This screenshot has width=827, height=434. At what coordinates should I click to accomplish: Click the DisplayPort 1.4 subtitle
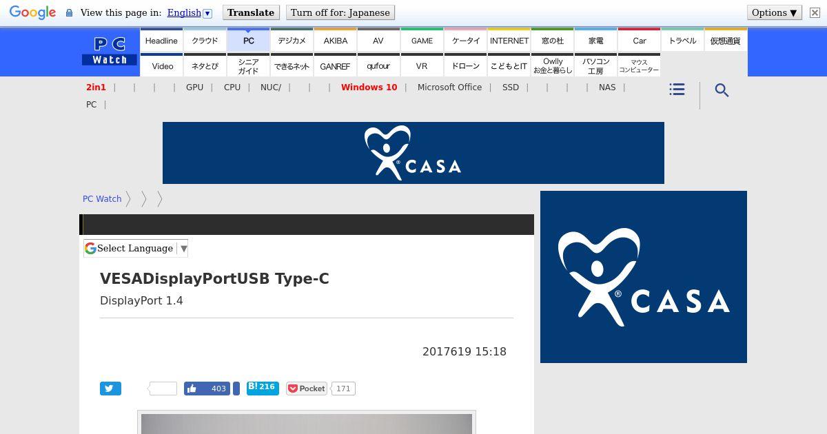pos(141,300)
